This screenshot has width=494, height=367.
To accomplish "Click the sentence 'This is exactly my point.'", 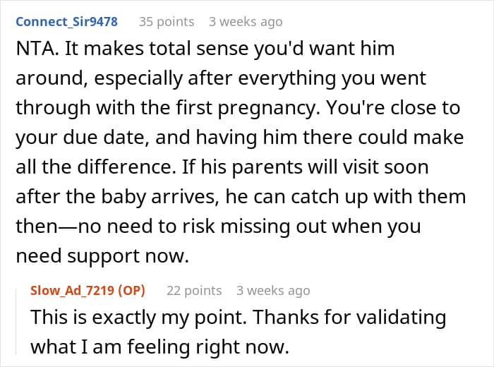I will tap(134, 317).
